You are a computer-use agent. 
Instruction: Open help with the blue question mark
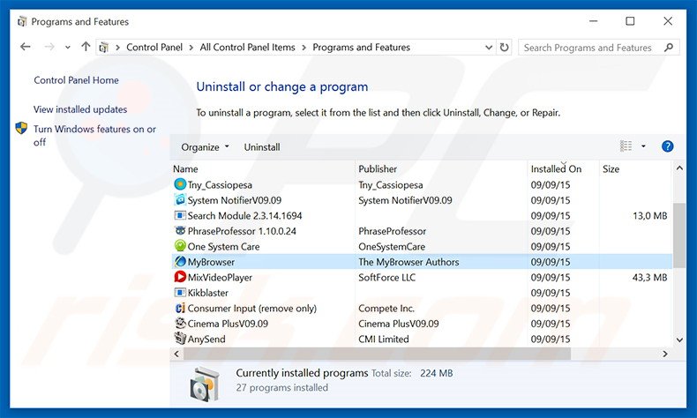(x=667, y=146)
